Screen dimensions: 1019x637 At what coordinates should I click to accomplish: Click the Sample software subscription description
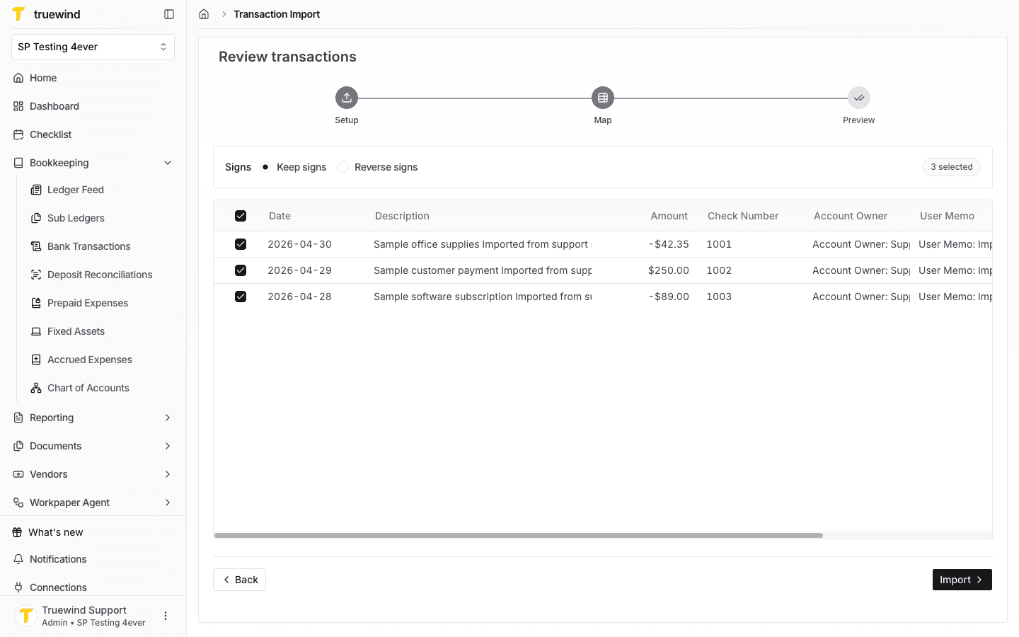(x=483, y=297)
